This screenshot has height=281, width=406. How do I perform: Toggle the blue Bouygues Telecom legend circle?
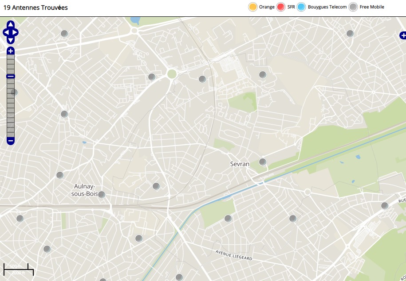(302, 7)
